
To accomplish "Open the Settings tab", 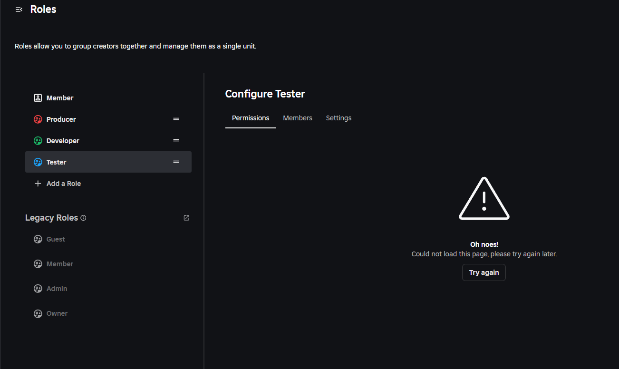I will [x=339, y=118].
